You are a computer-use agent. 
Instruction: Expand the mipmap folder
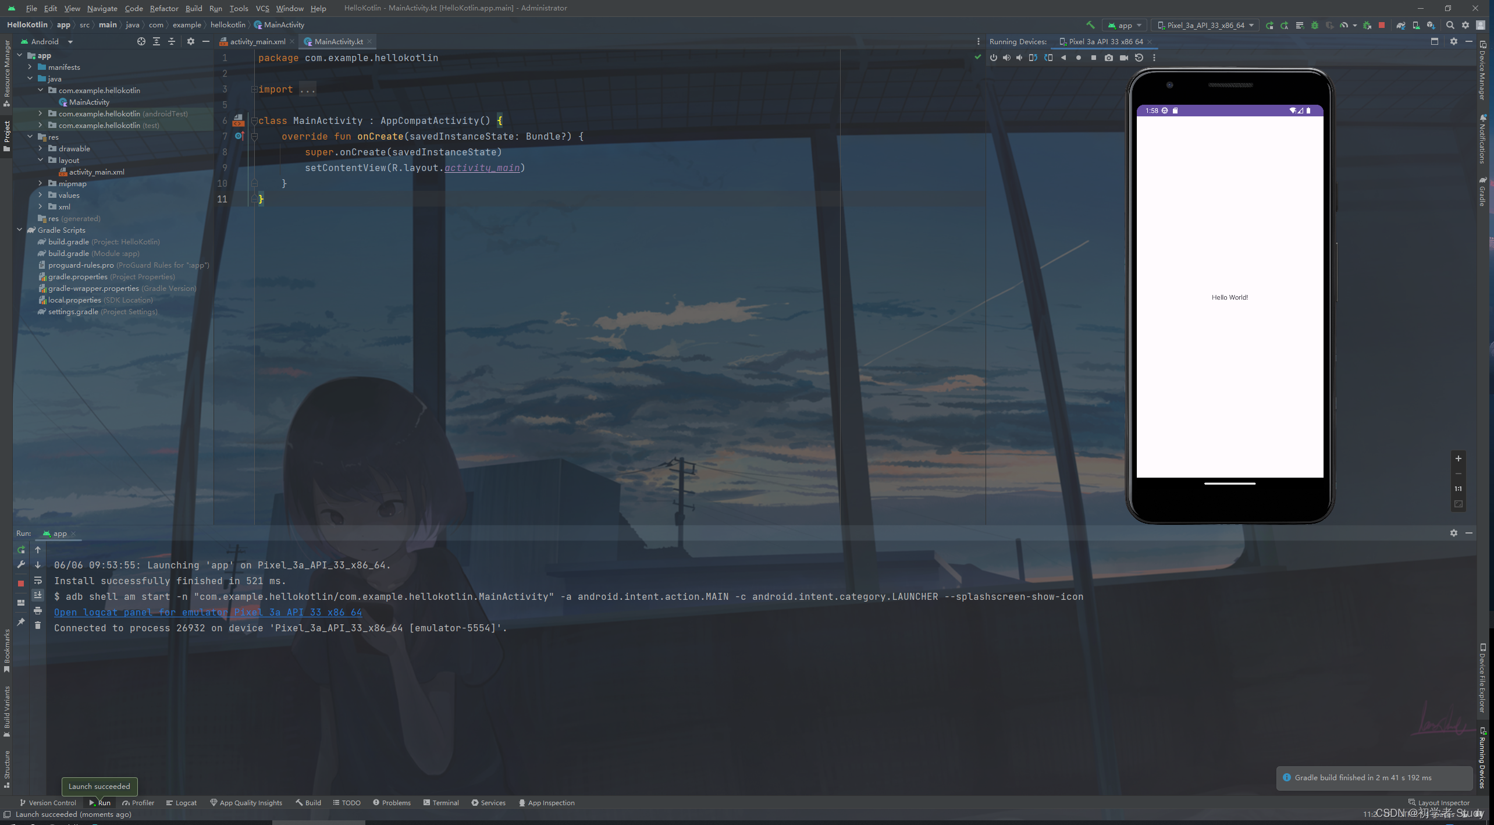click(x=40, y=183)
